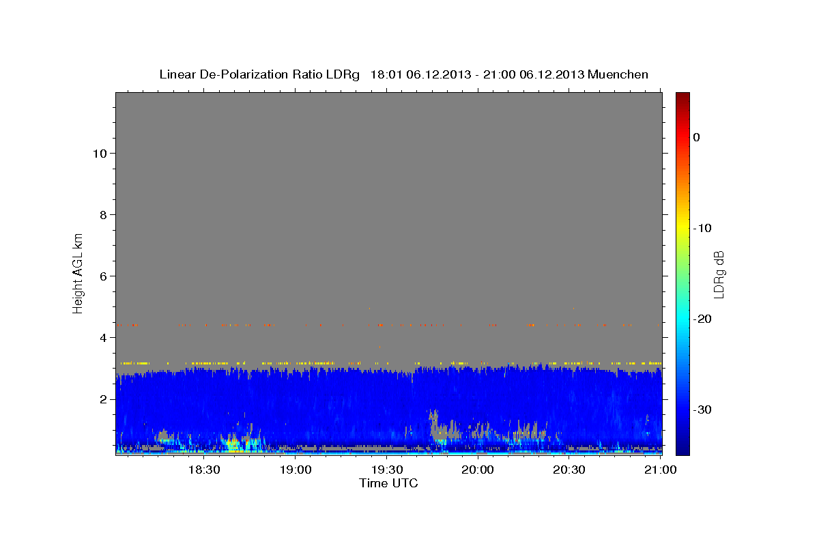The height and width of the screenshot is (546, 819).
Task: Click the dark red top of colorbar
Action: [x=682, y=97]
